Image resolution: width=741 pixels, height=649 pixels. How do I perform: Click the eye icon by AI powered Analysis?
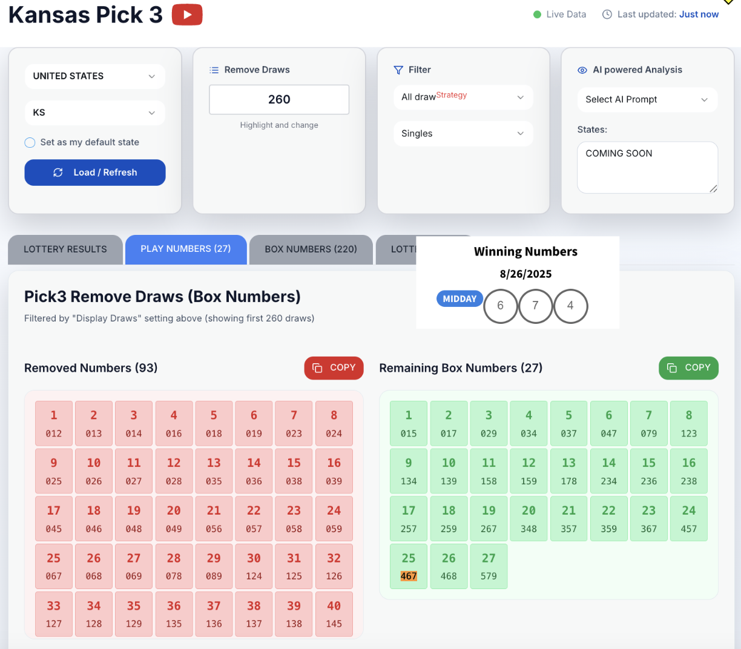point(582,70)
